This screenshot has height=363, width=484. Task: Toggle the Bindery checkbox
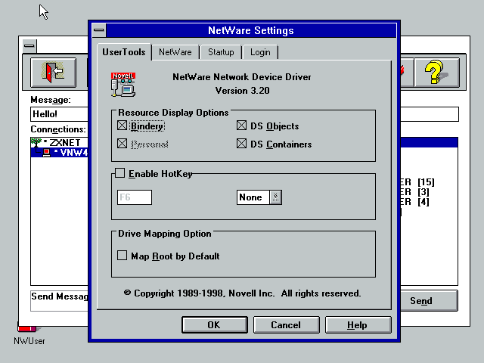(123, 126)
